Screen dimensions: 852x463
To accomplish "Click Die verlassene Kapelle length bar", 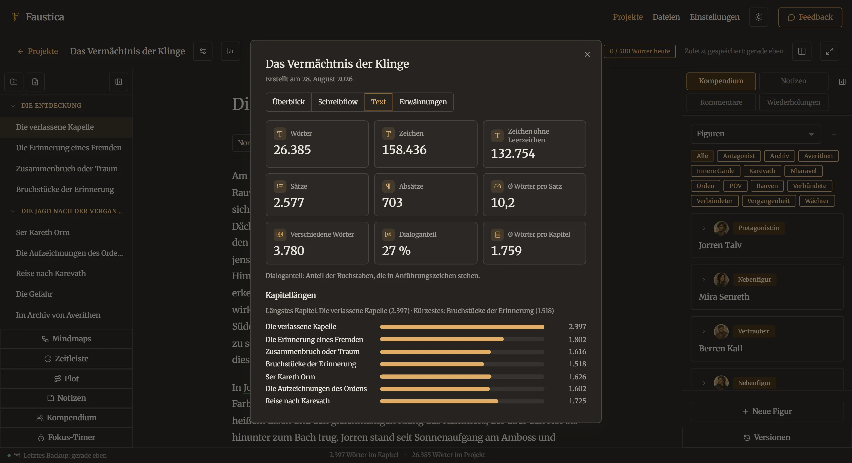I will 462,327.
